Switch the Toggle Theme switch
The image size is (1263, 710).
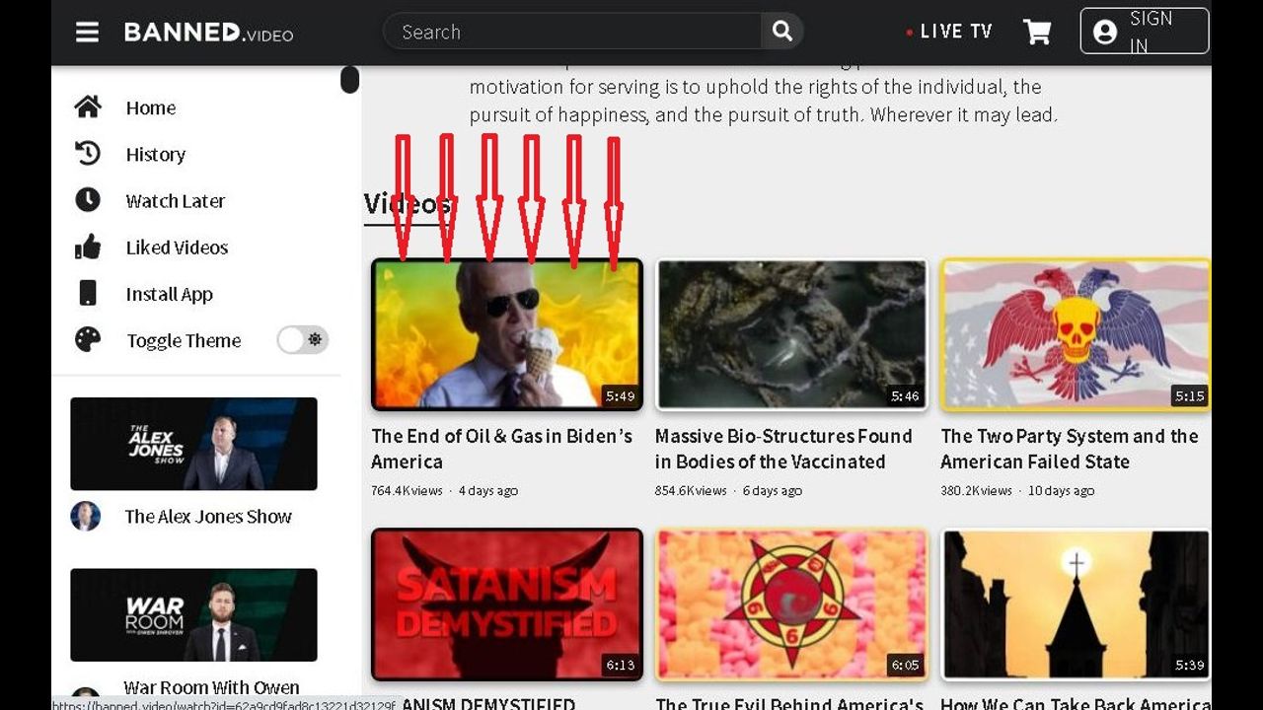coord(302,340)
